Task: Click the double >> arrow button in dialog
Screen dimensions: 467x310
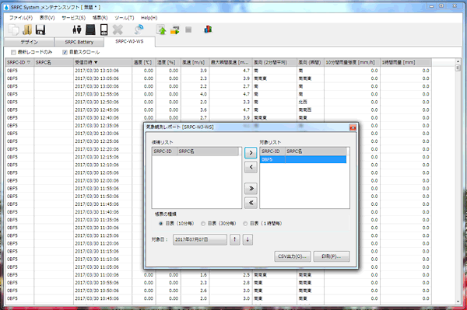Action: (251, 189)
